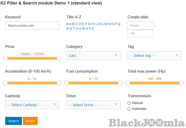Click the Keyword text input field
This screenshot has width=186, height=128.
(32, 26)
